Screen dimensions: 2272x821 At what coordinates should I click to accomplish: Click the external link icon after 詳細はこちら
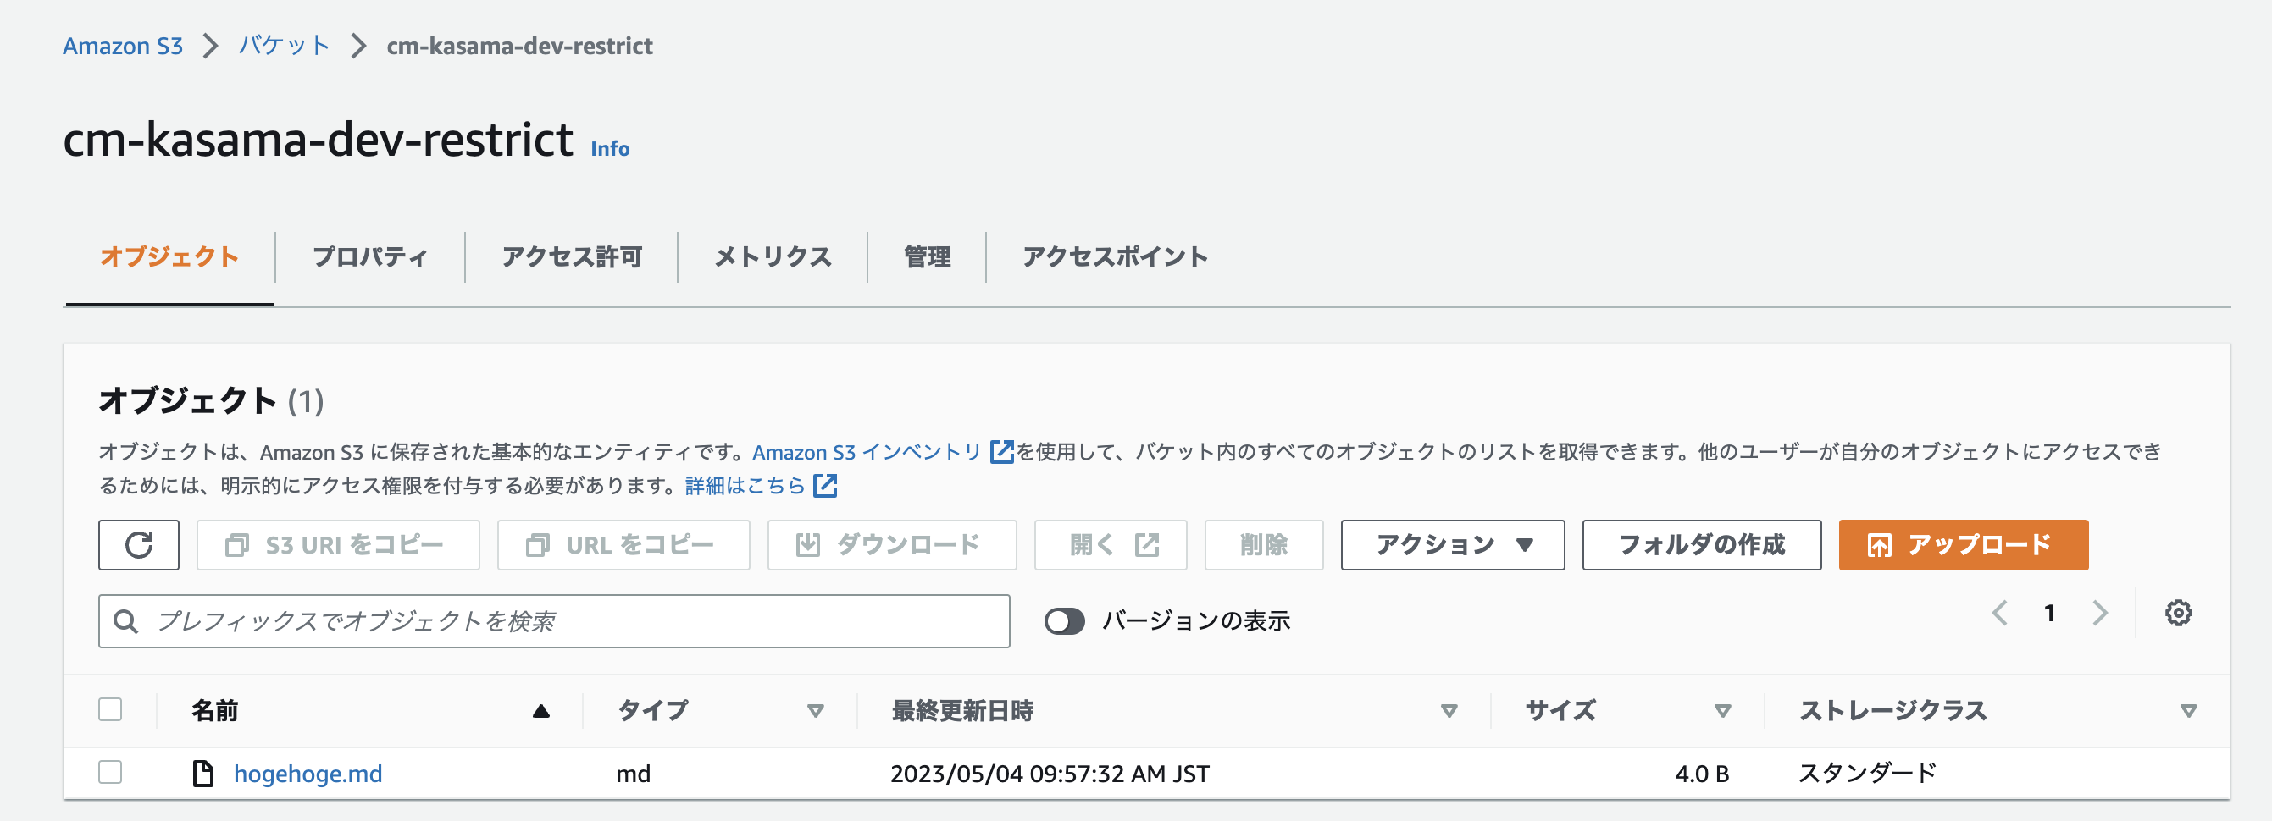(824, 485)
